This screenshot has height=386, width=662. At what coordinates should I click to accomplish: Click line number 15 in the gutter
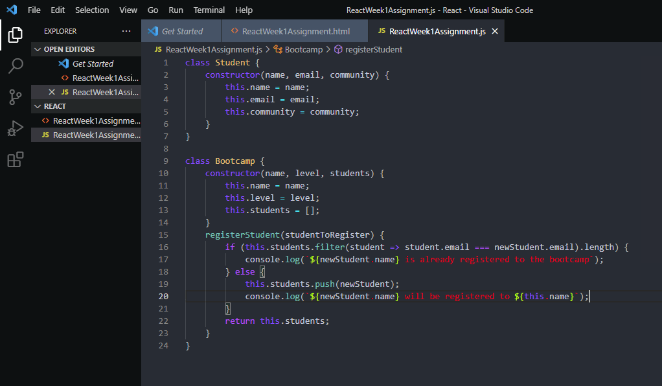click(163, 234)
